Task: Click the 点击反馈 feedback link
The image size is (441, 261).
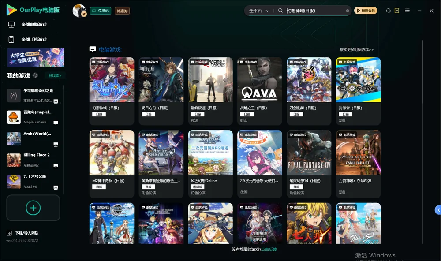Action: pos(269,250)
